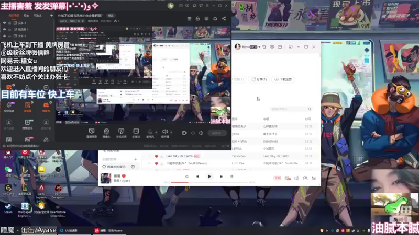This screenshot has height=235, width=419.
Task: Toggle the lock on the 文本 4 layer
Action: (x=9, y=23)
